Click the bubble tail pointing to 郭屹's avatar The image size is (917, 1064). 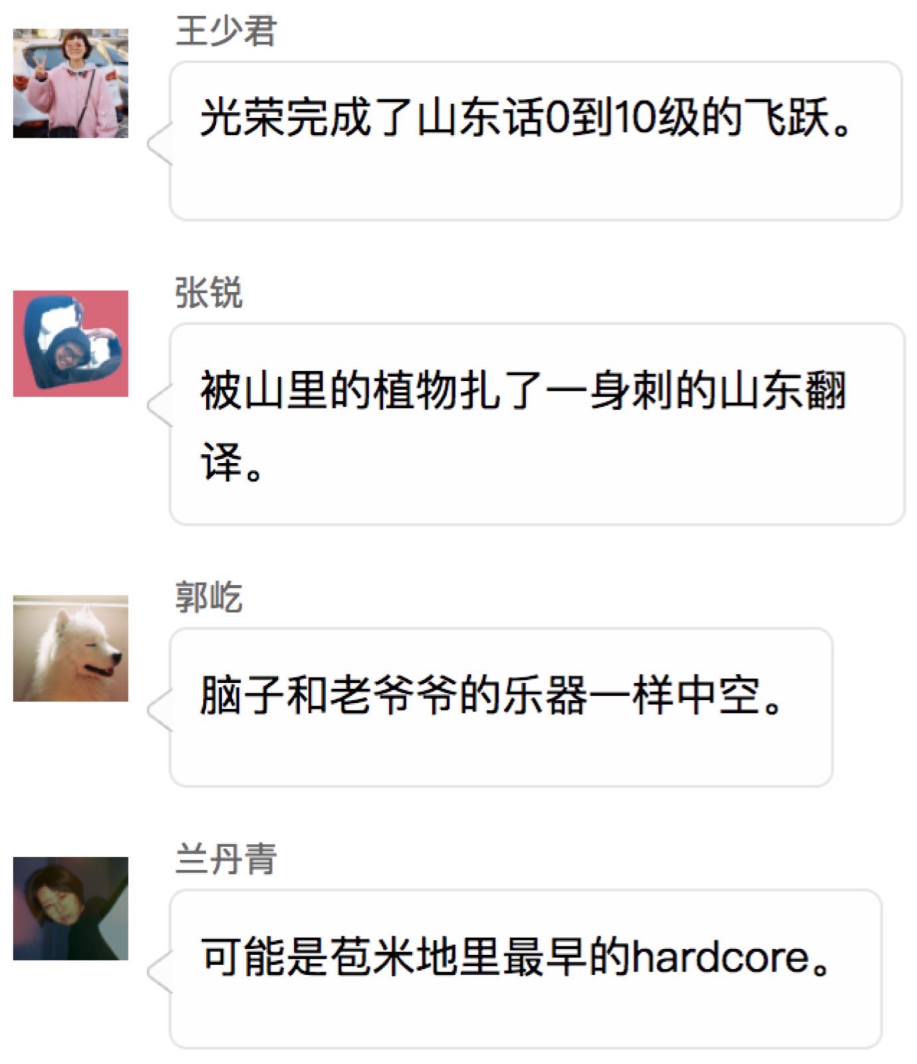pos(160,711)
